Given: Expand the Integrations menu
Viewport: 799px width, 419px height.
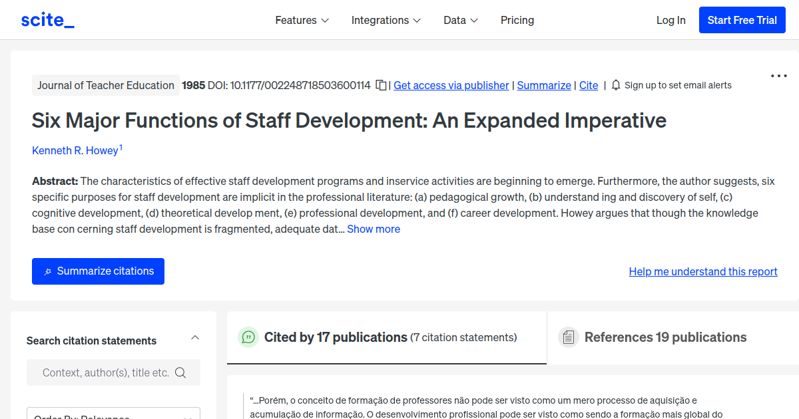Looking at the screenshot, I should pos(386,20).
